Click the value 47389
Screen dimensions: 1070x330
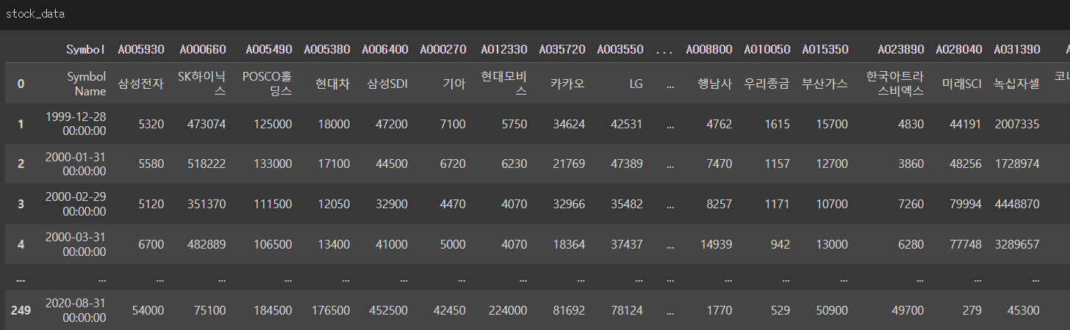click(x=627, y=164)
